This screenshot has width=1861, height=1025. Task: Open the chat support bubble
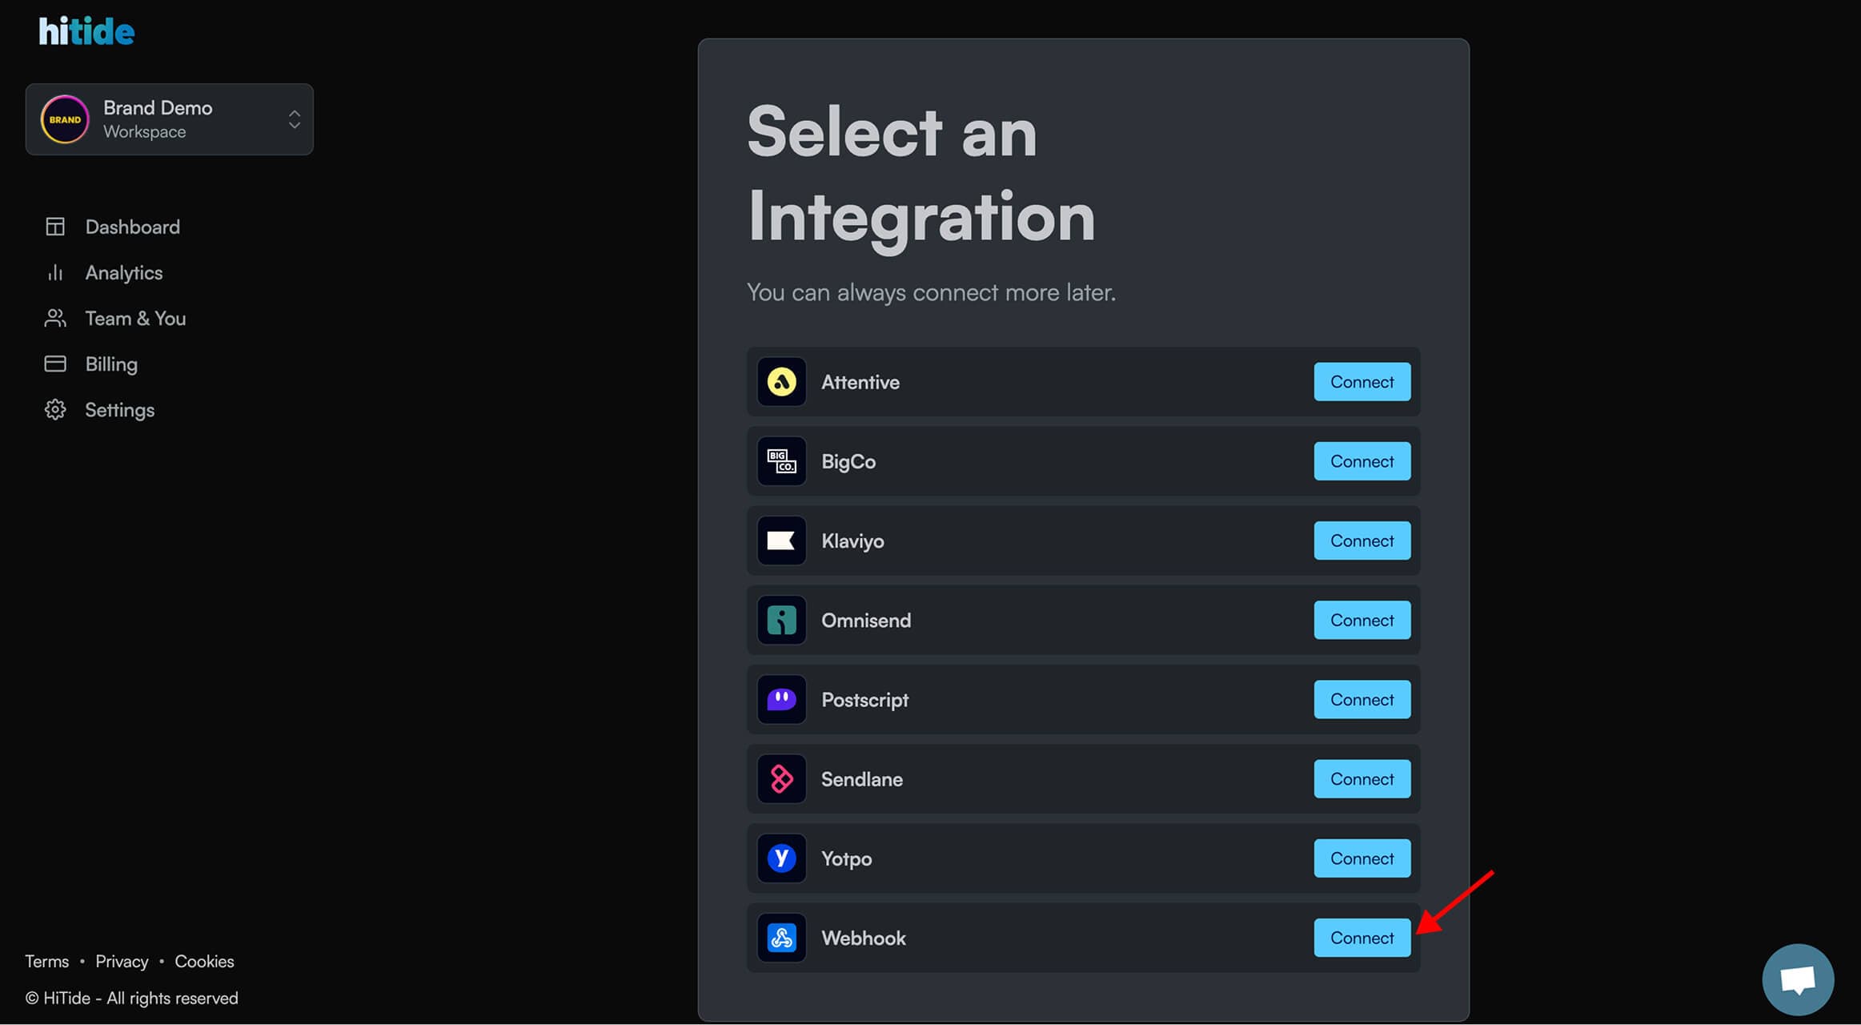1797,979
